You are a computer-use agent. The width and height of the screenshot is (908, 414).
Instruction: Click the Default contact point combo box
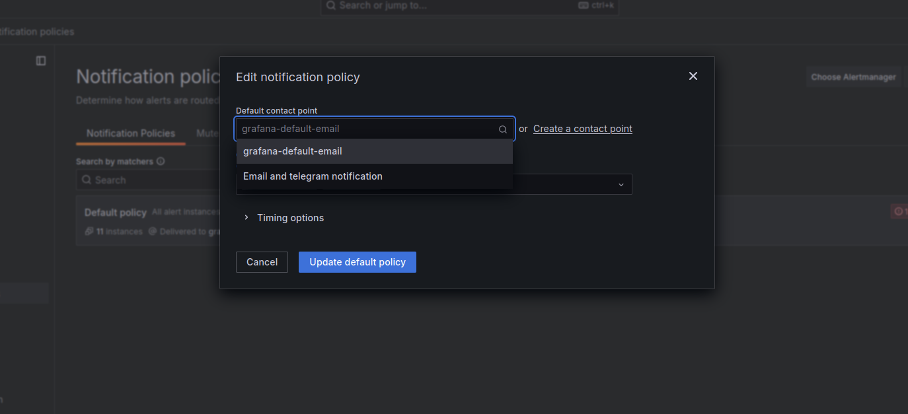tap(375, 129)
